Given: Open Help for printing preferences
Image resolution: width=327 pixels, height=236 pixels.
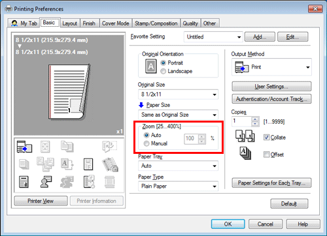Looking at the screenshot, I should [303, 224].
